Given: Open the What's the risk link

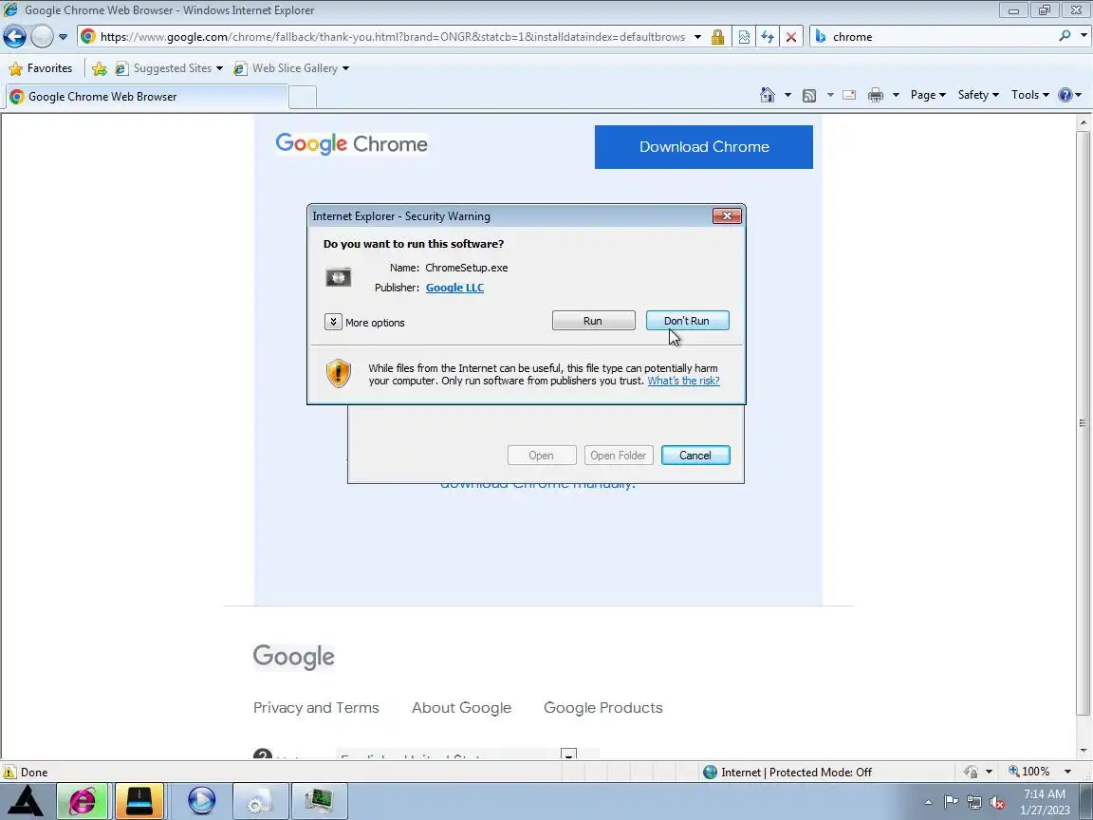Looking at the screenshot, I should coord(683,381).
